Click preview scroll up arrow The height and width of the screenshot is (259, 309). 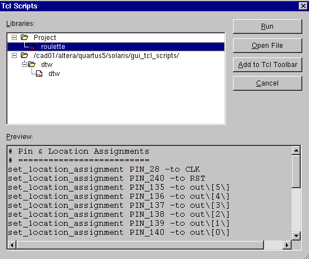[296, 151]
